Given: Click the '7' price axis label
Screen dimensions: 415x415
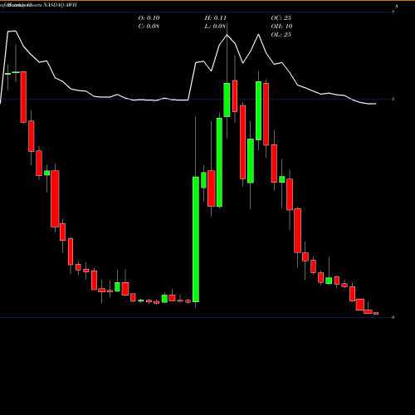Looking at the screenshot, I should [x=393, y=12].
